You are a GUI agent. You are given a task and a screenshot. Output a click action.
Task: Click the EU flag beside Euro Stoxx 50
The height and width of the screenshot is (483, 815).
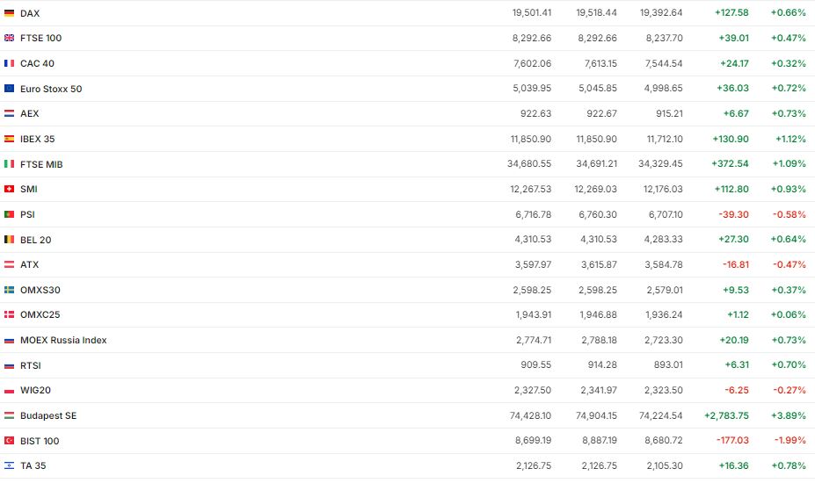(x=9, y=89)
